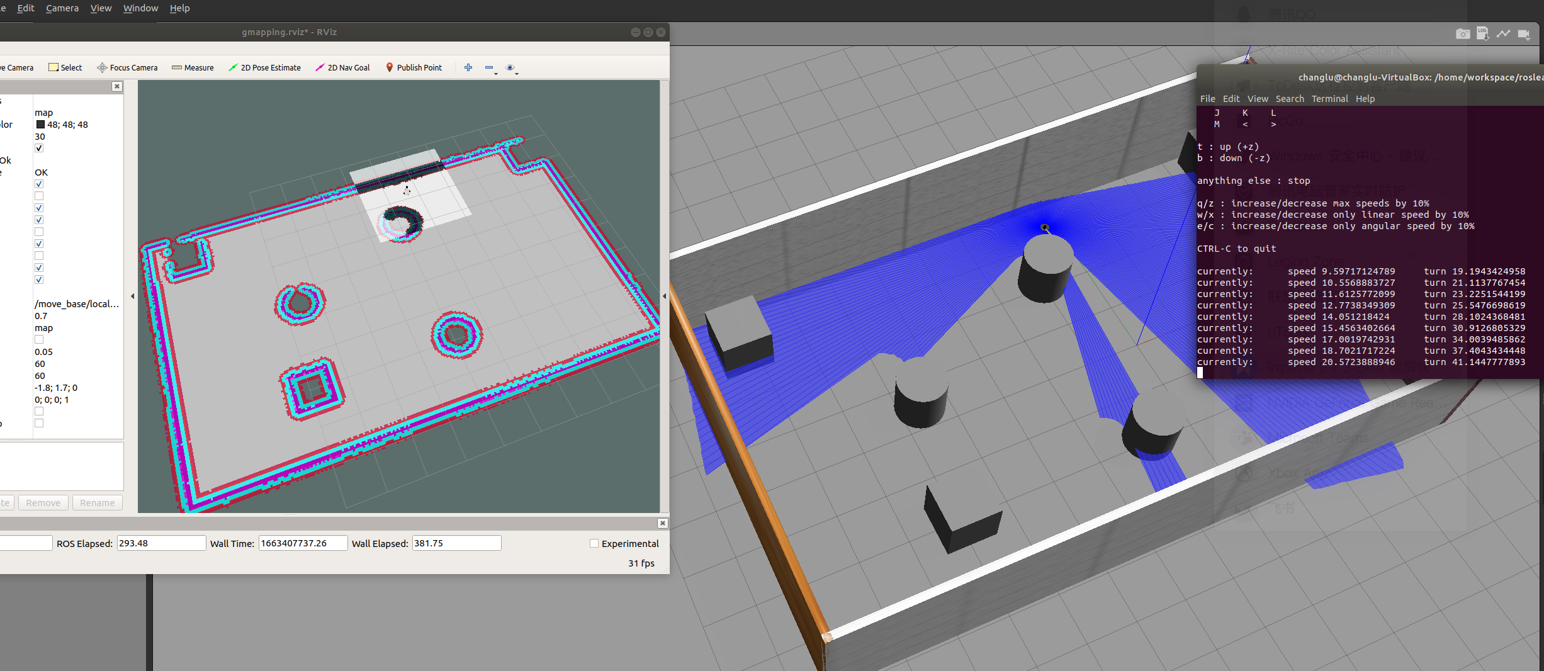Open the Help menu in Gazebo menu bar
Image resolution: width=1544 pixels, height=671 pixels.
click(x=179, y=8)
